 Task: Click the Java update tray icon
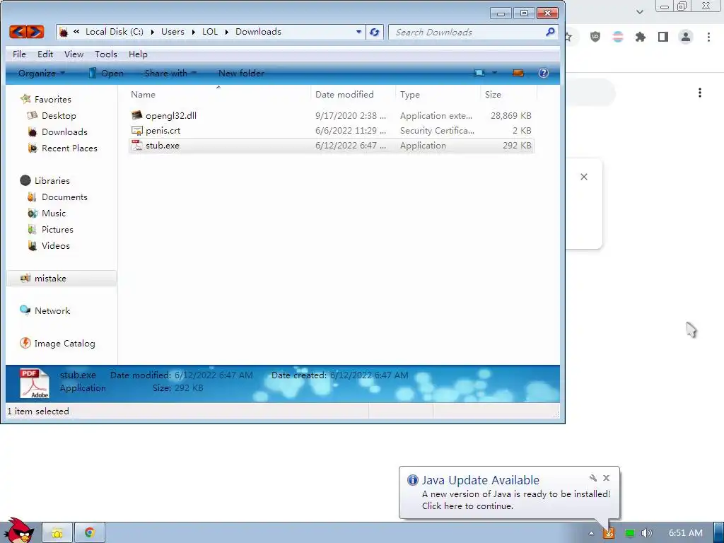[609, 533]
